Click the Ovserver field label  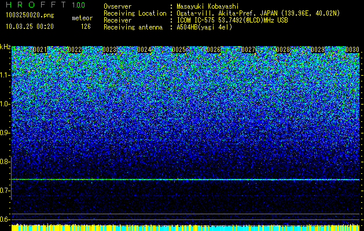coord(117,7)
